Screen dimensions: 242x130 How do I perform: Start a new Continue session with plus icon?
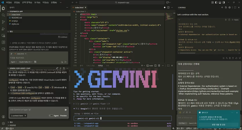point(222,8)
